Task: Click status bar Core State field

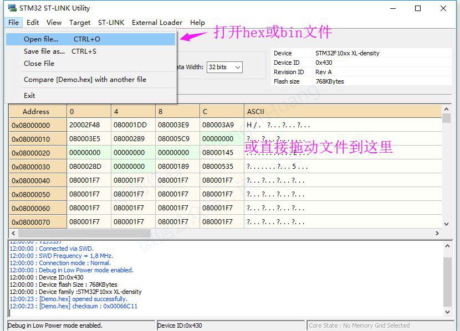Action: coord(381,325)
